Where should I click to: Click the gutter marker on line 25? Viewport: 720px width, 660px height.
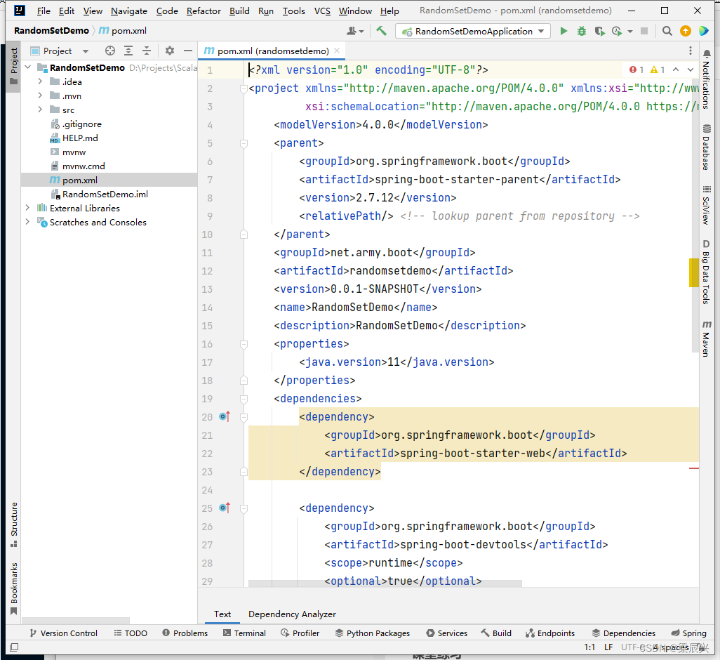point(225,508)
